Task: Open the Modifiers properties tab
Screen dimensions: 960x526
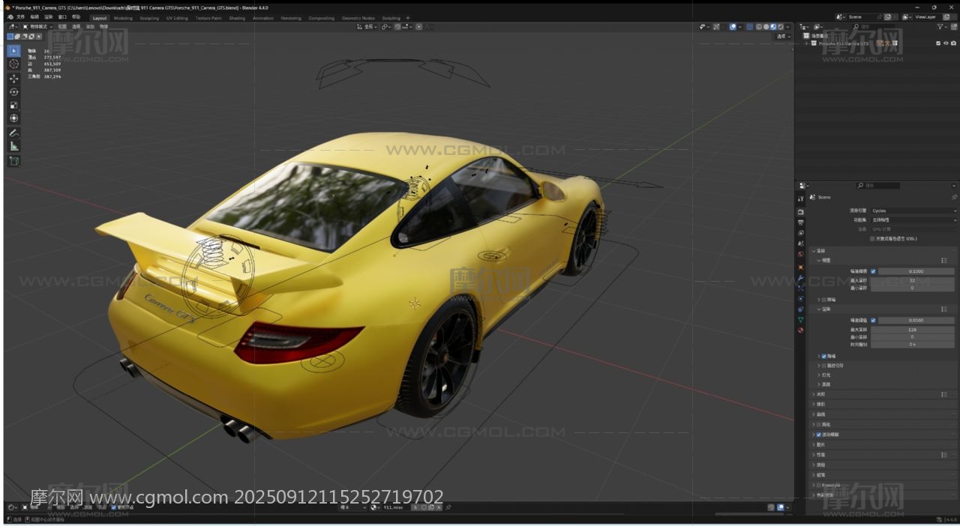Action: pyautogui.click(x=801, y=277)
